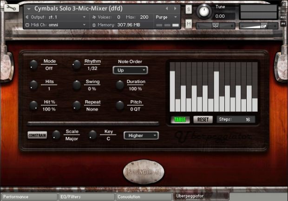The height and width of the screenshot is (201, 288).
Task: Switch to the EQ/Filters tab
Action: (x=86, y=197)
